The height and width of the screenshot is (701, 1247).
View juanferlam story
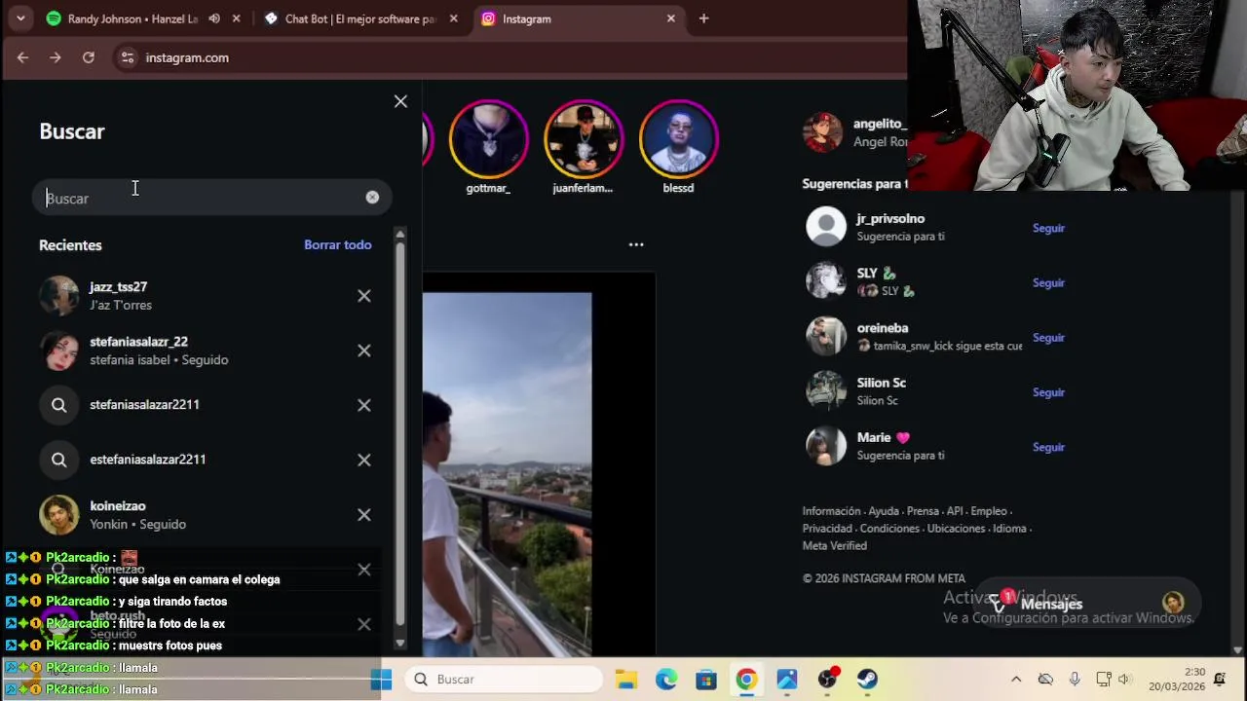(583, 138)
